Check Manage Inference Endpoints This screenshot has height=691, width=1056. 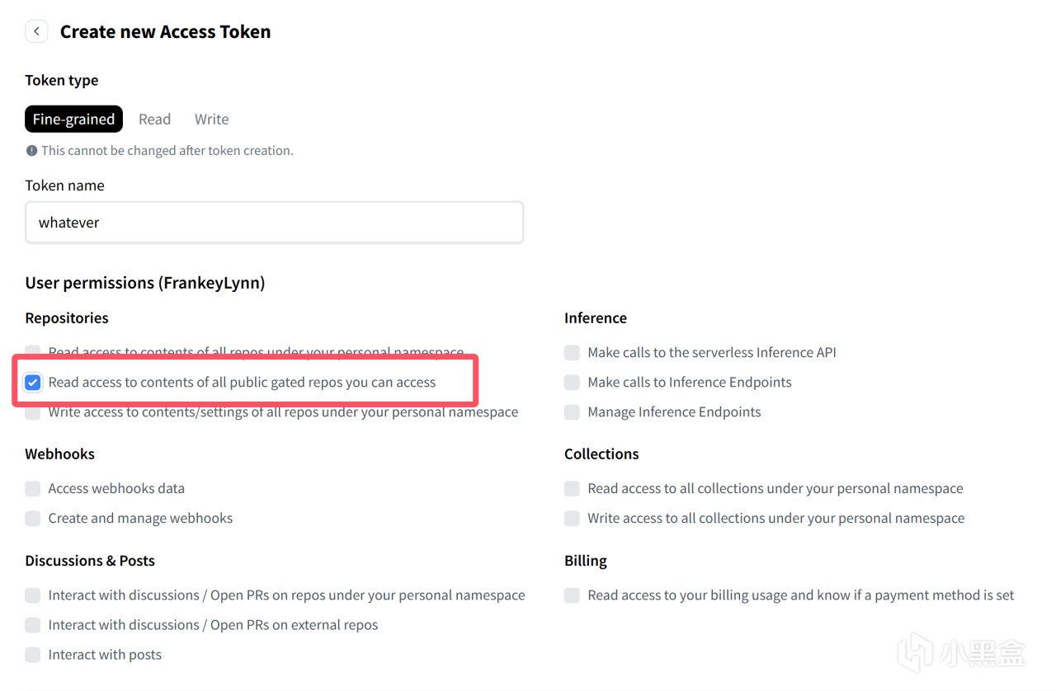click(x=572, y=412)
